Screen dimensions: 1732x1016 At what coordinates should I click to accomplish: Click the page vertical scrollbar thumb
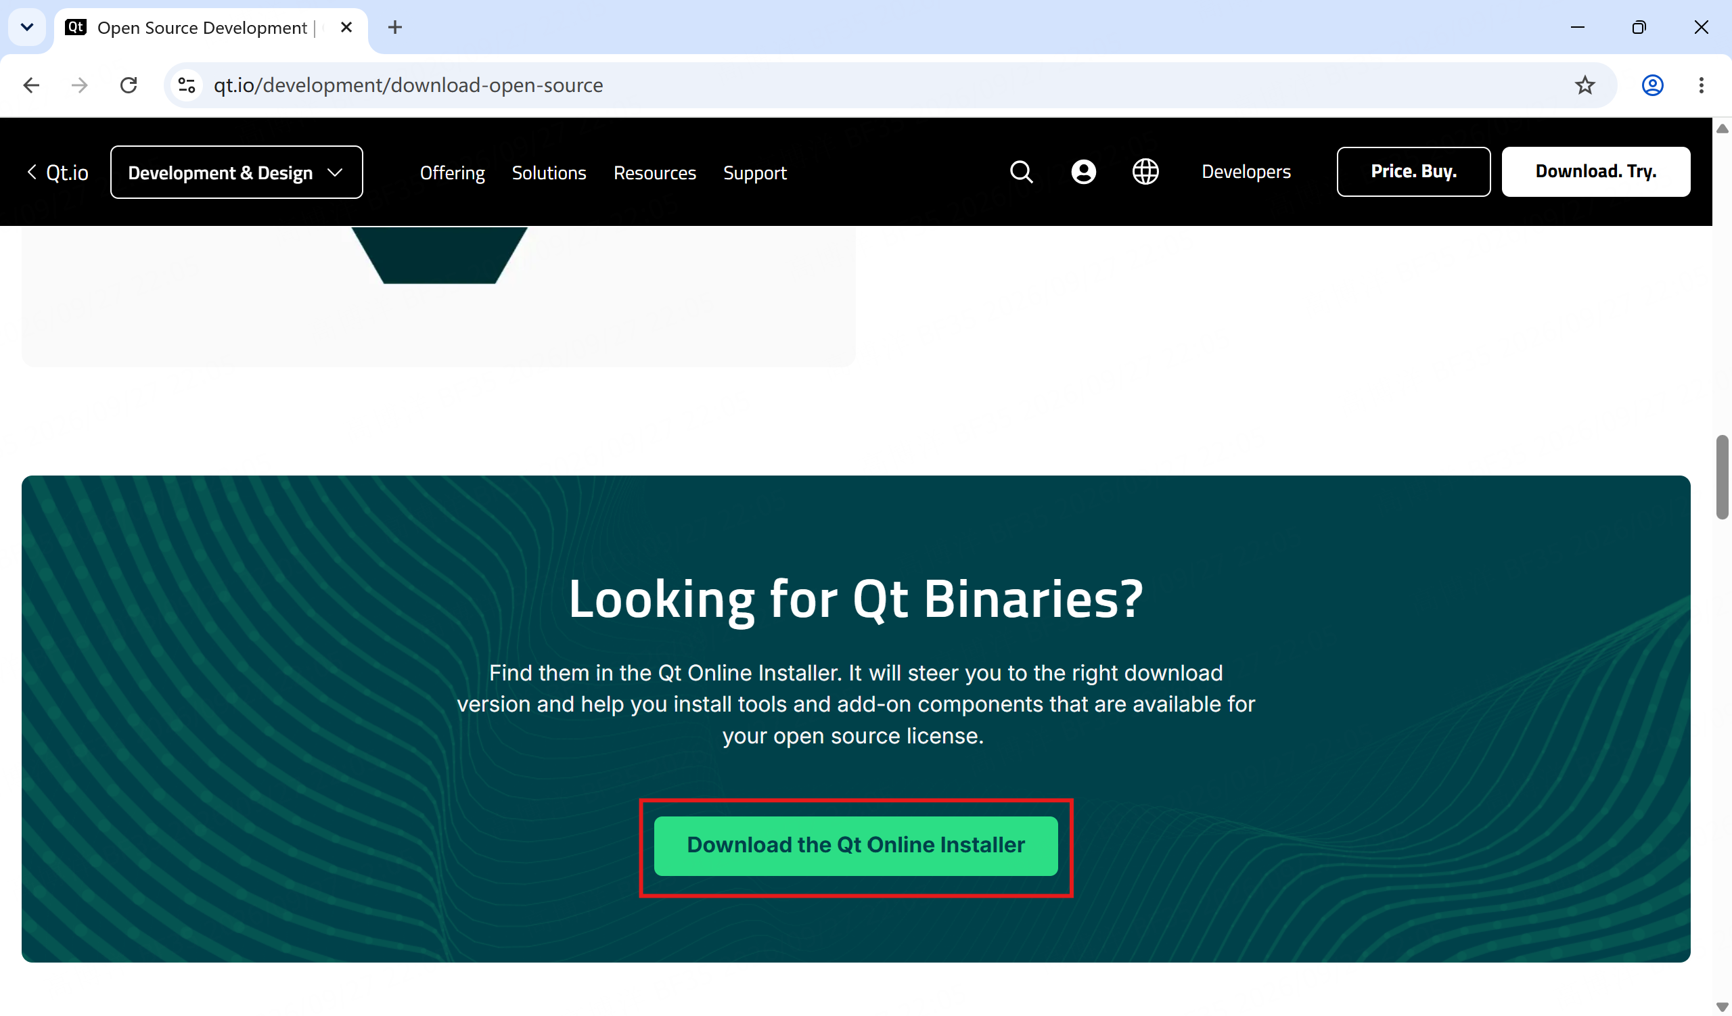pyautogui.click(x=1722, y=478)
